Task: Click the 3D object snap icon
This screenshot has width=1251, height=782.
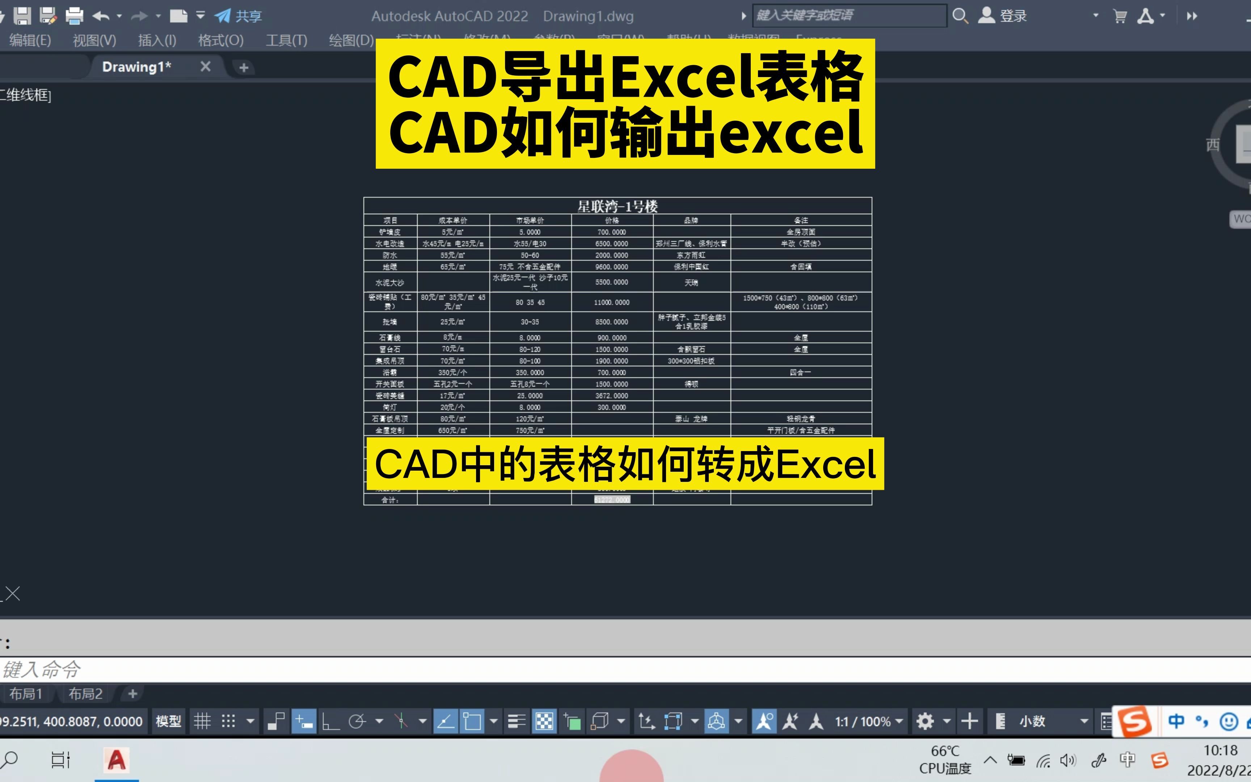Action: pos(599,721)
